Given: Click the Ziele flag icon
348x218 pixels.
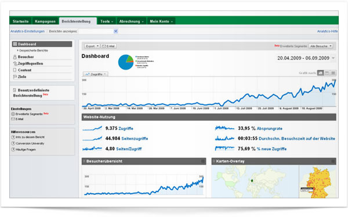Looking at the screenshot, I should click(x=15, y=77).
